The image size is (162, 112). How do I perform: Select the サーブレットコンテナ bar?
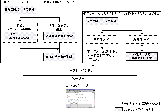pyautogui.click(x=80, y=71)
